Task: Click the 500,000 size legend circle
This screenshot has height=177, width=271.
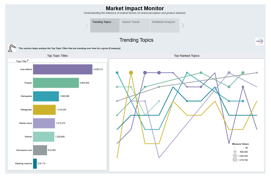Action: 235,152
